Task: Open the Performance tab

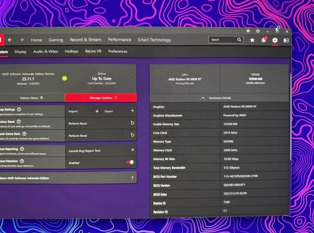Action: [x=120, y=40]
